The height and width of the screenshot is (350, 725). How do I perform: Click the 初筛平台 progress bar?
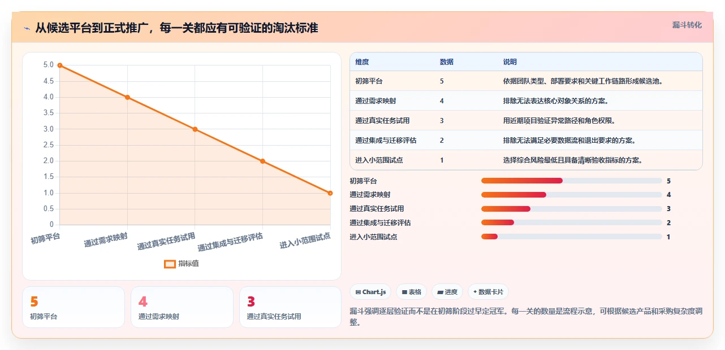click(x=571, y=181)
